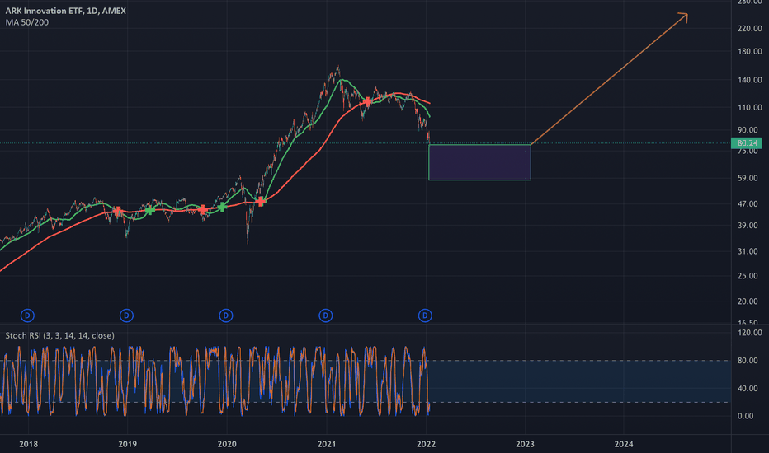Screen dimensions: 769x453
Task: Click the 2020 label on the time axis
Action: coord(227,444)
